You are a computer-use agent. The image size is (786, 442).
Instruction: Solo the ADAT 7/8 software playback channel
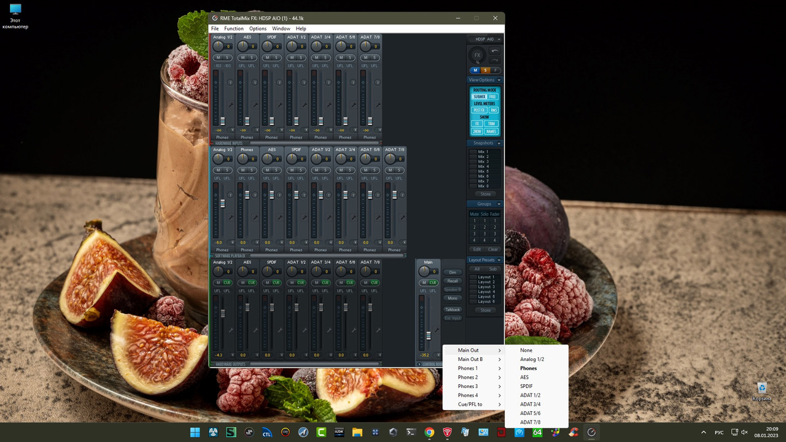tap(399, 170)
